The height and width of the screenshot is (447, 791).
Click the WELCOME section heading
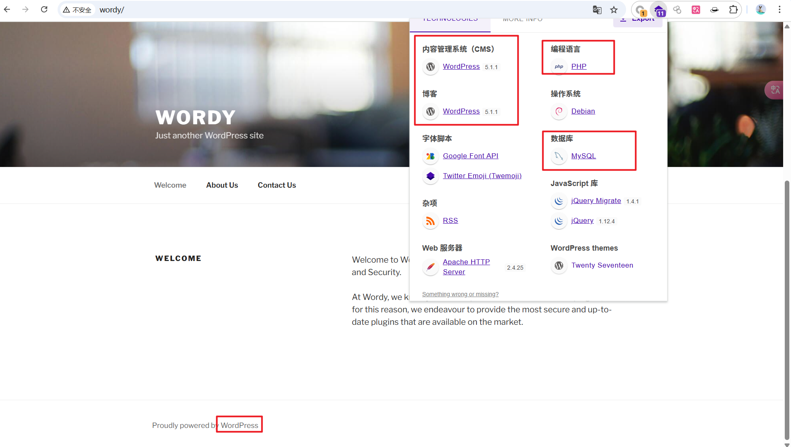pos(178,258)
